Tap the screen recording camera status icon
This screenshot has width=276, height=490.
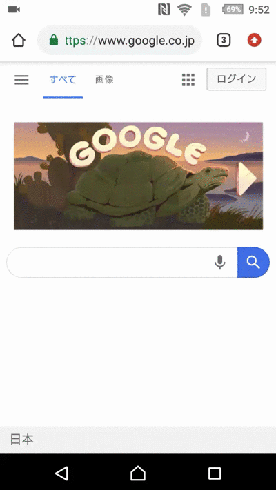[14, 10]
